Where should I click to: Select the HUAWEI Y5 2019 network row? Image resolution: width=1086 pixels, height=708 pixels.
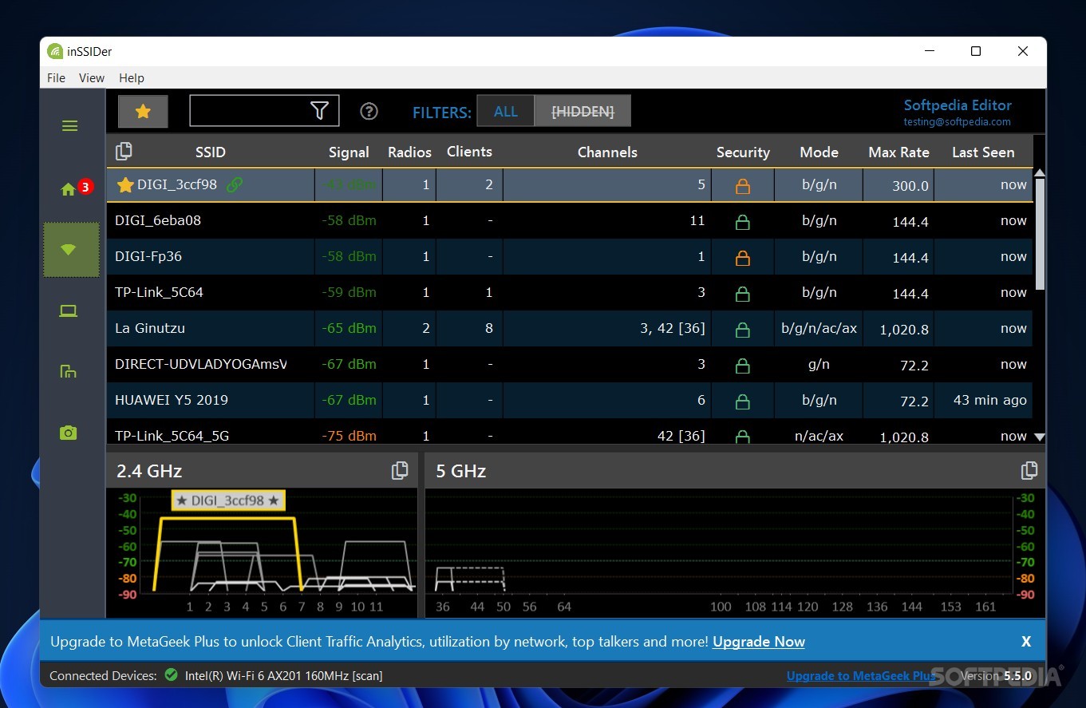[x=570, y=400]
